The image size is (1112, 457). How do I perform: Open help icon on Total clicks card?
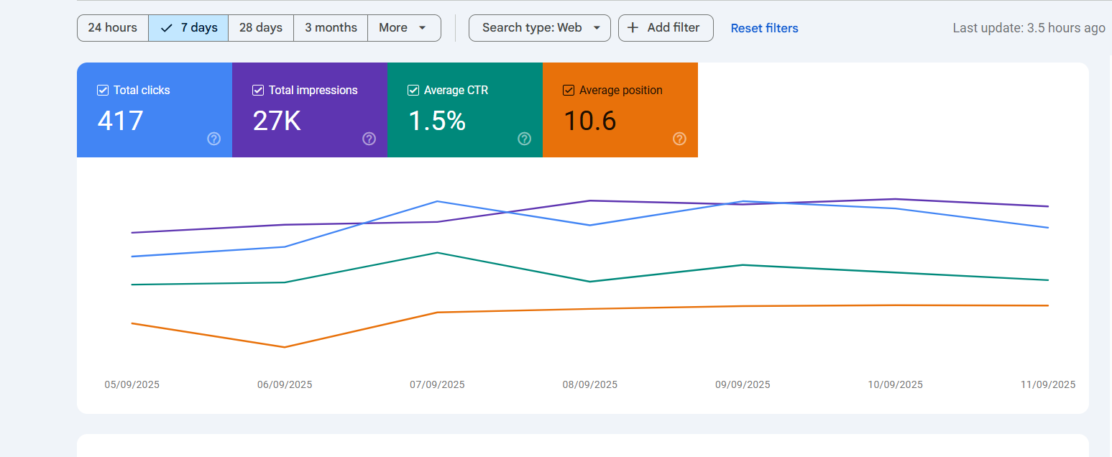pyautogui.click(x=213, y=139)
